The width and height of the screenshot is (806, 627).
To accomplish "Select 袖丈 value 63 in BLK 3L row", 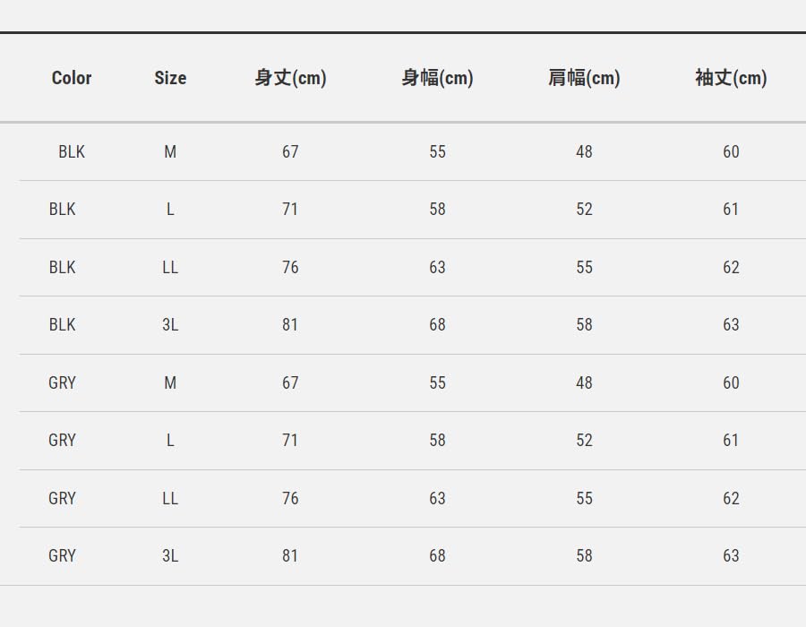I will (x=731, y=325).
